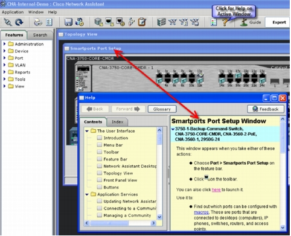This screenshot has width=291, height=236.
Task: Open the Legend toolbar icon
Action: click(214, 22)
